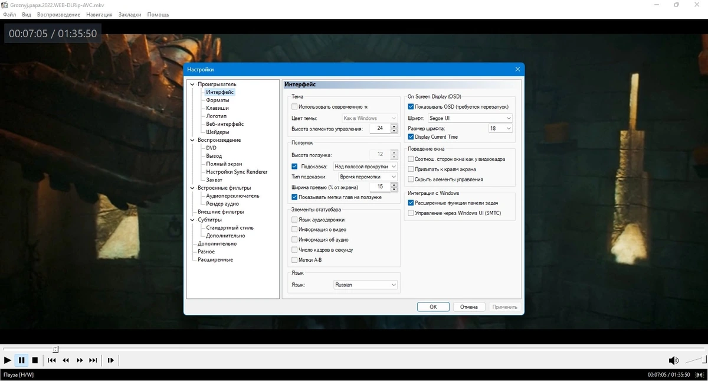Open the Над полосой прокрутки dropdown
708x381 pixels.
pyautogui.click(x=366, y=167)
